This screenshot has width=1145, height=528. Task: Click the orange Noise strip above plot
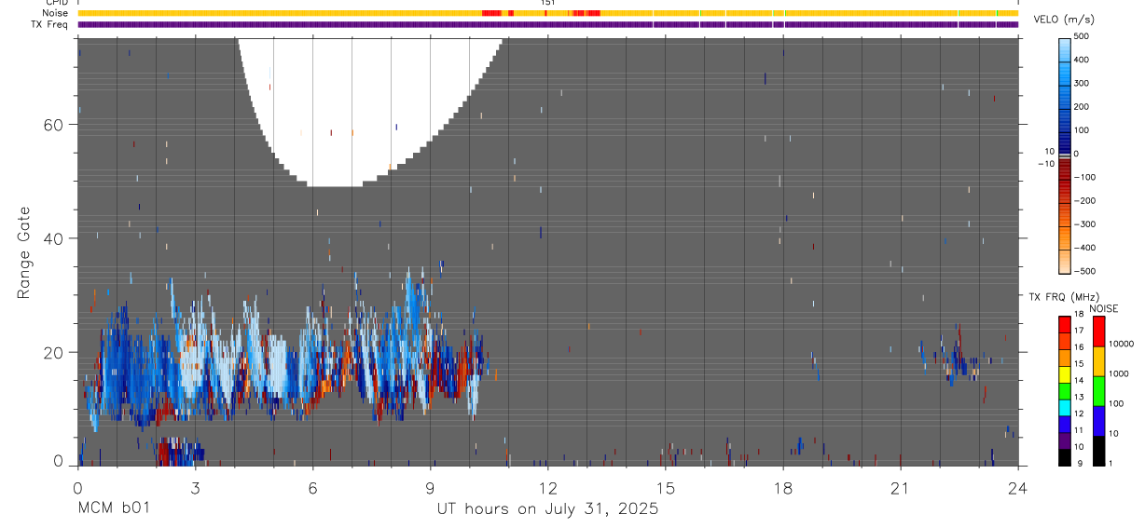(548, 13)
